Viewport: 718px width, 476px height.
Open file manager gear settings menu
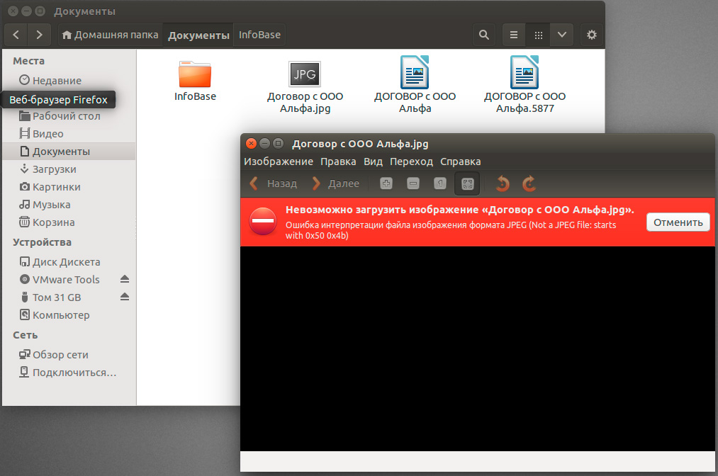pyautogui.click(x=592, y=35)
